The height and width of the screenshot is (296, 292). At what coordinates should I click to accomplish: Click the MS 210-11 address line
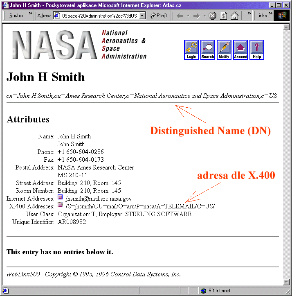[x=72, y=175]
